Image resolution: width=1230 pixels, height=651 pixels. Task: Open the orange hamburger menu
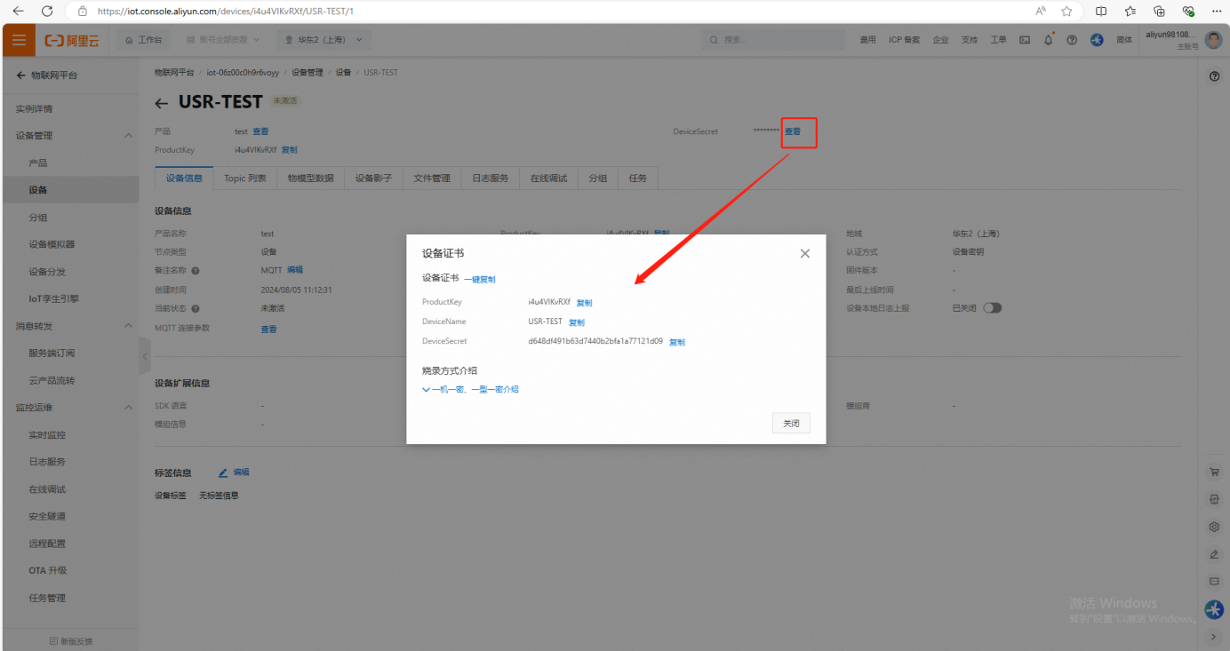(x=19, y=40)
